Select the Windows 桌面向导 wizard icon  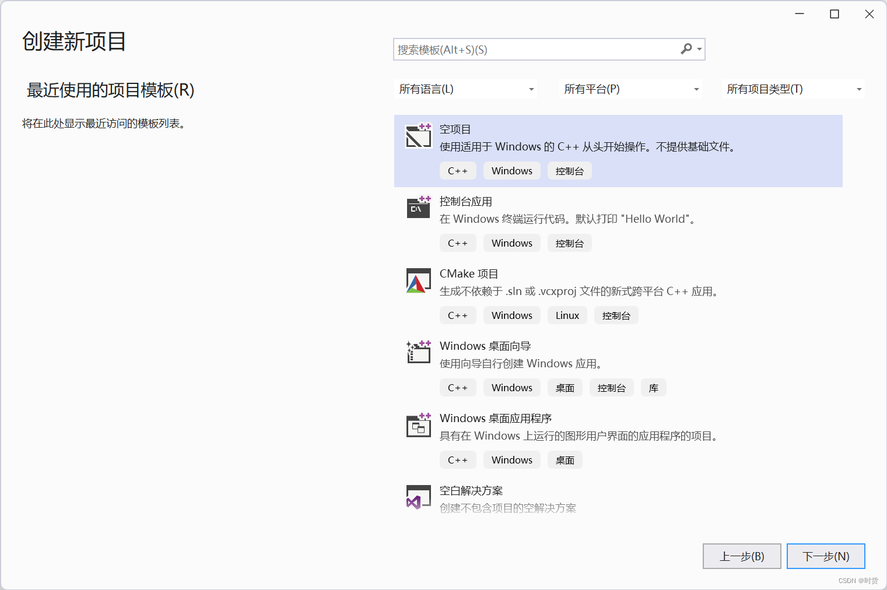pyautogui.click(x=418, y=352)
